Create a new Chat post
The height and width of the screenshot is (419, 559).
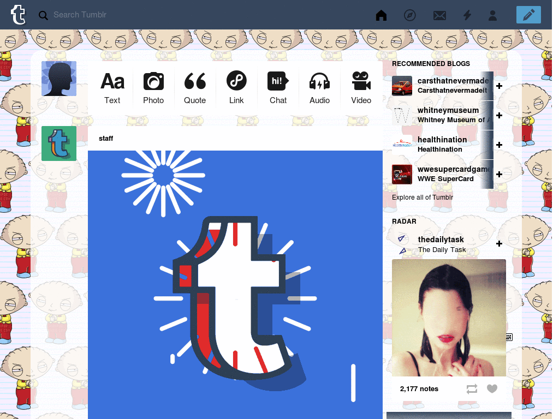coord(278,88)
